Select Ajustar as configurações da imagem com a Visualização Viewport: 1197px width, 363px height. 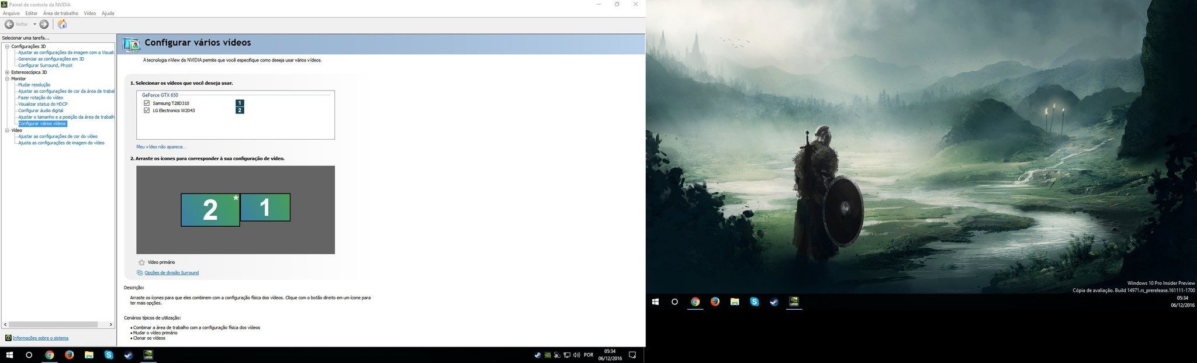point(66,53)
